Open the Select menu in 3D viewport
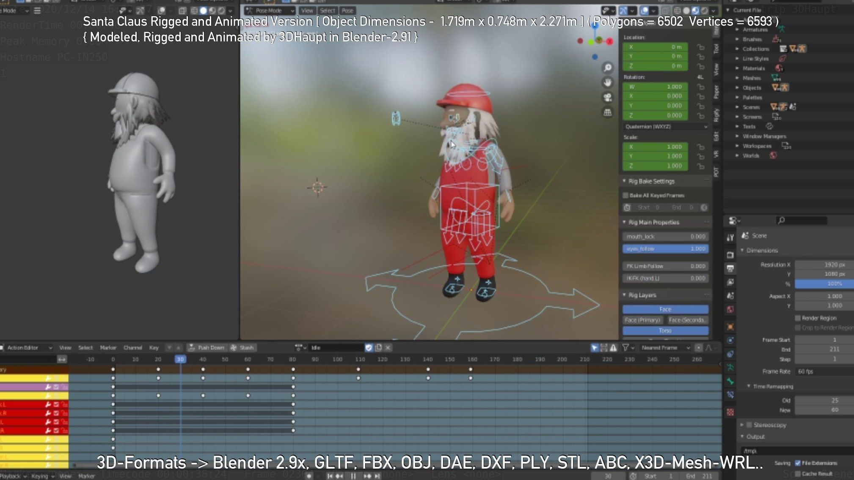Screen dimensions: 854x480 coord(327,11)
